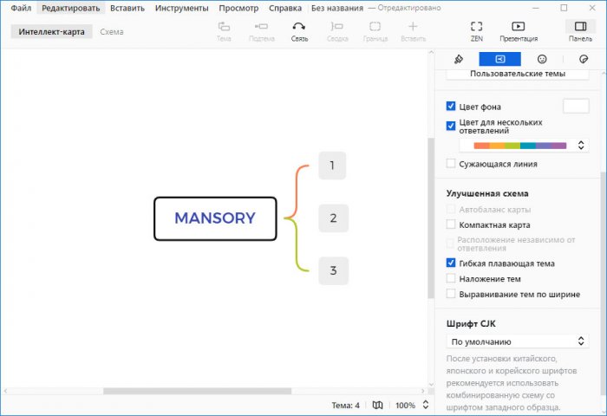Open the 100% zoom level dropdown

point(412,405)
